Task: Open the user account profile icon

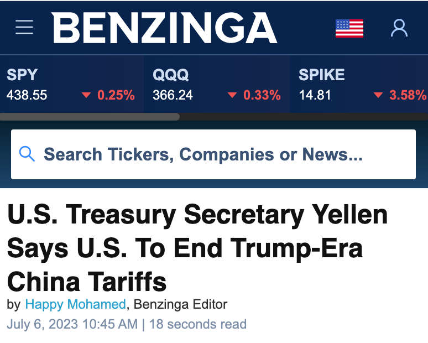Action: pos(399,28)
